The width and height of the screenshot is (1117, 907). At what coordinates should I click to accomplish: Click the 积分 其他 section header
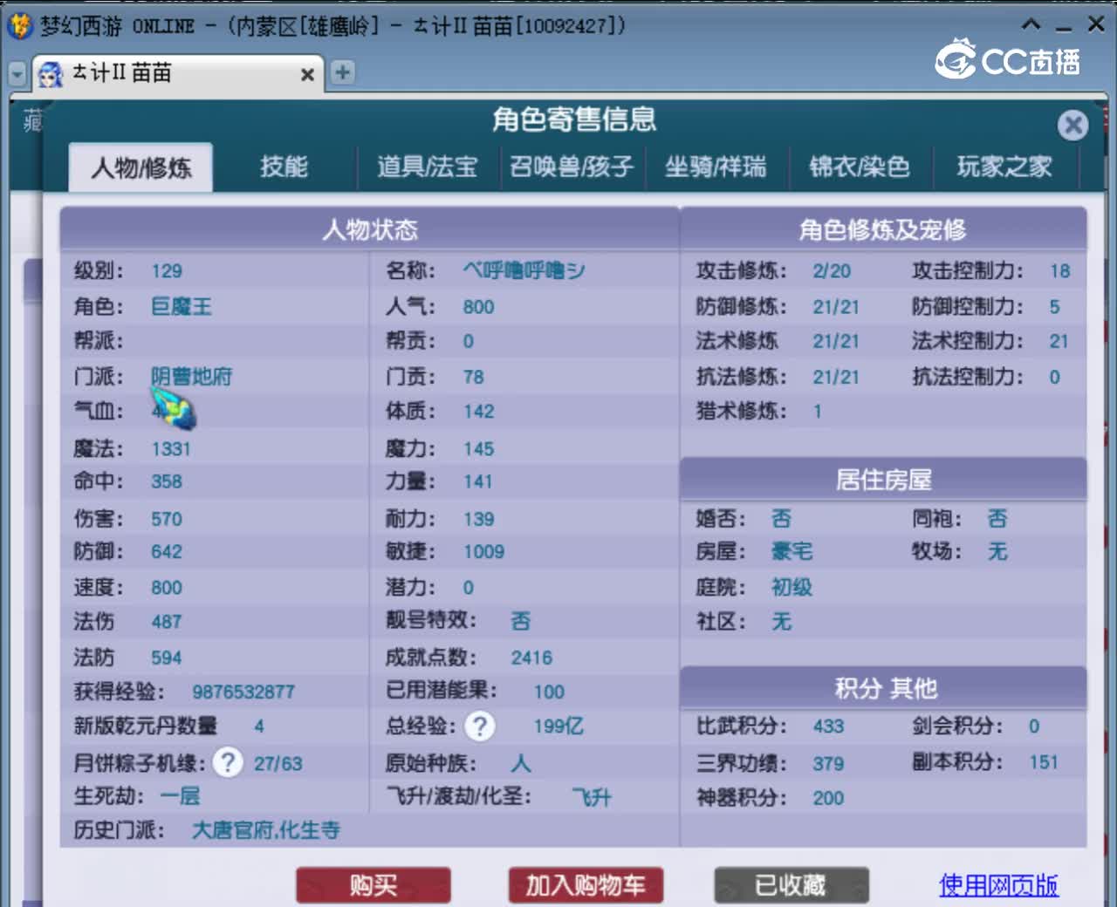click(883, 688)
